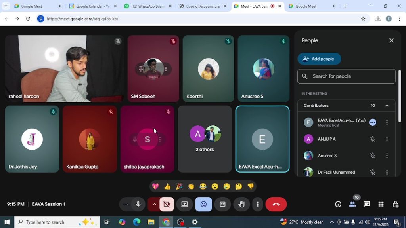Send the thumbs up reaction
The height and width of the screenshot is (228, 406).
coord(167,186)
